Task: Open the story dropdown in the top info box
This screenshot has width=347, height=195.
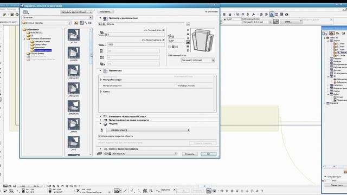Action: point(257,22)
